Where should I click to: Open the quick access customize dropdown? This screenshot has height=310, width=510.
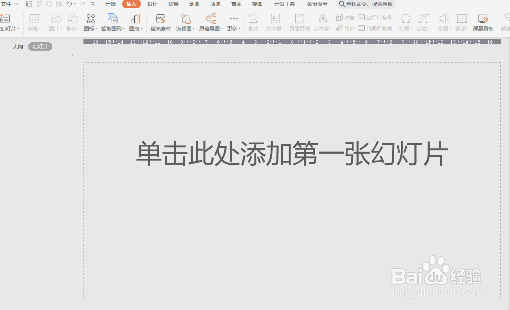point(93,4)
